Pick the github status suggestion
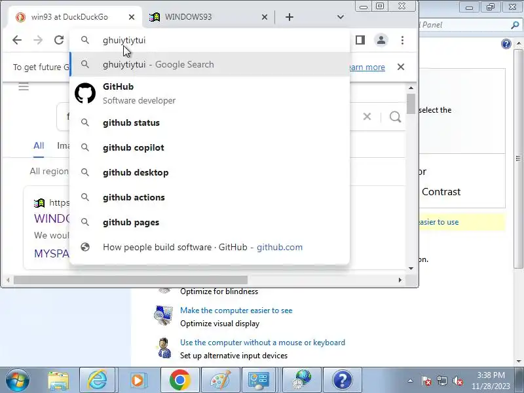The width and height of the screenshot is (524, 393). (210, 122)
